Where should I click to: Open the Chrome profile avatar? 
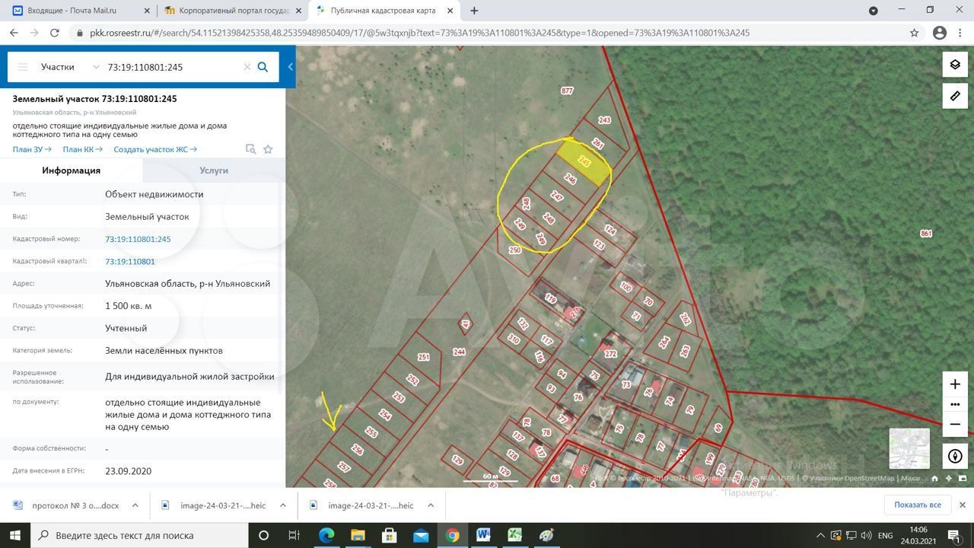click(x=940, y=33)
